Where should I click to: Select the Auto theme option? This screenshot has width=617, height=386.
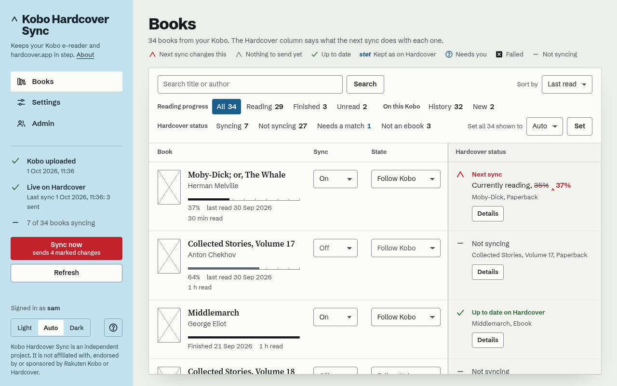click(51, 328)
